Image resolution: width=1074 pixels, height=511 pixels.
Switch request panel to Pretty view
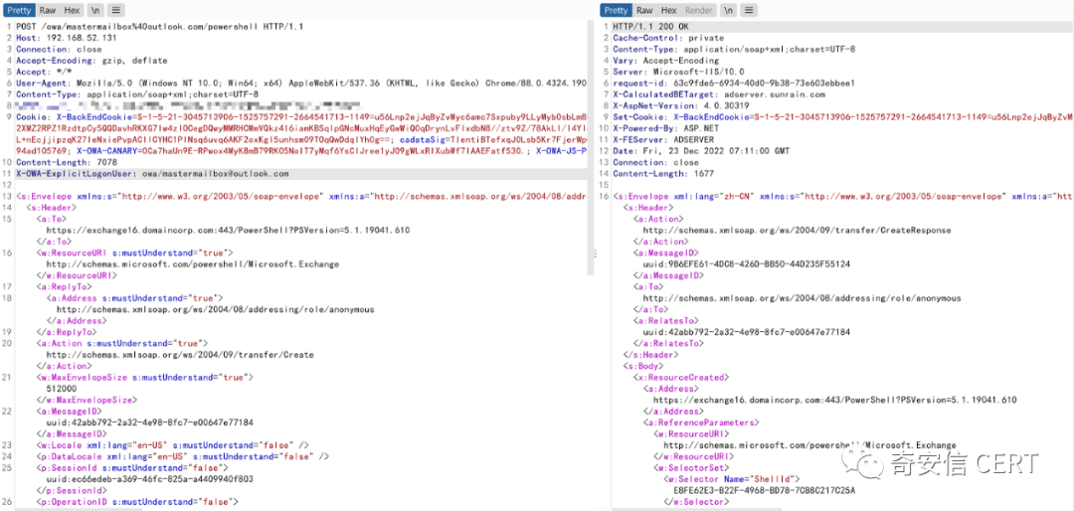click(19, 10)
